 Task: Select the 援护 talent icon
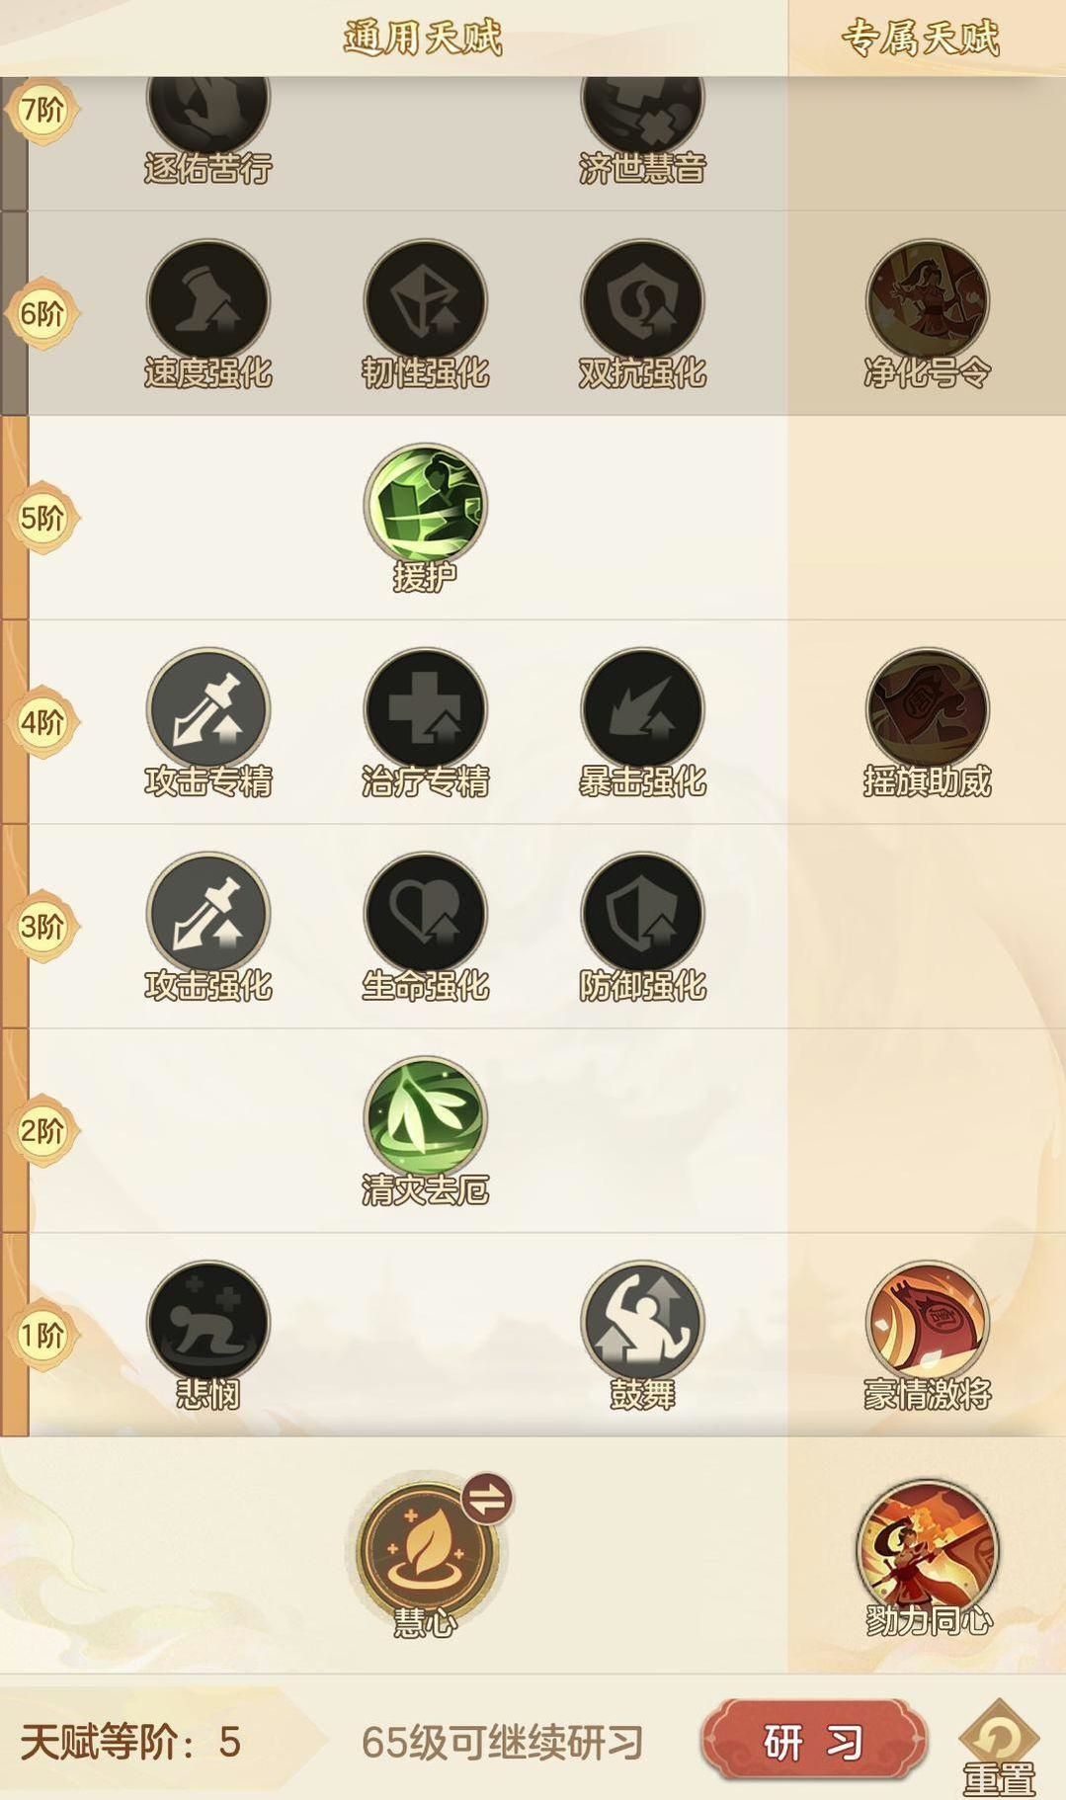click(425, 504)
